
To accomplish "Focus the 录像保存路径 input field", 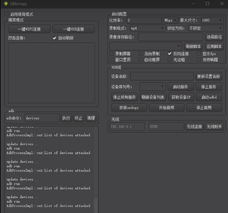I will click(x=170, y=37).
